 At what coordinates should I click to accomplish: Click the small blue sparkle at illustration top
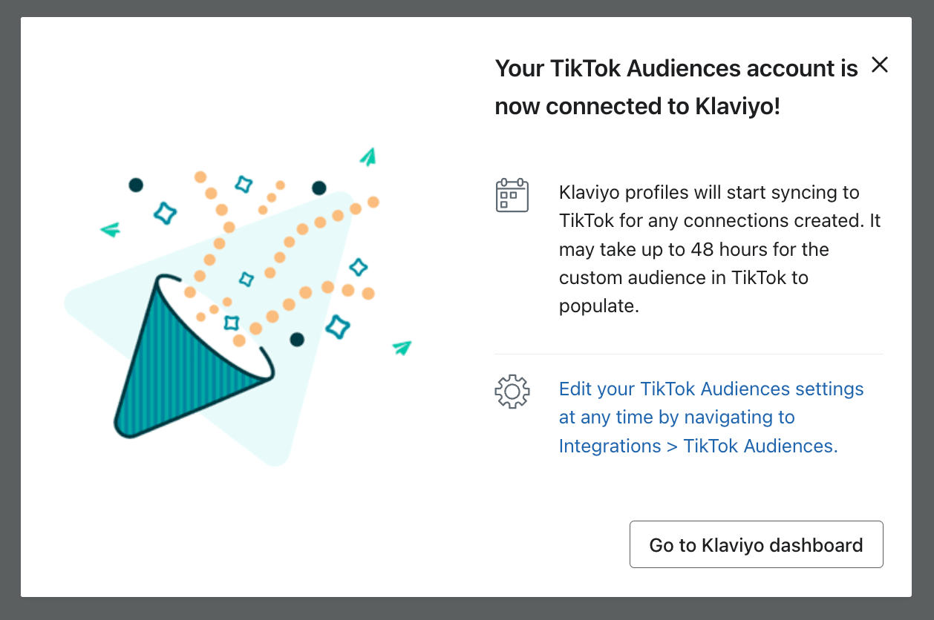pyautogui.click(x=244, y=184)
